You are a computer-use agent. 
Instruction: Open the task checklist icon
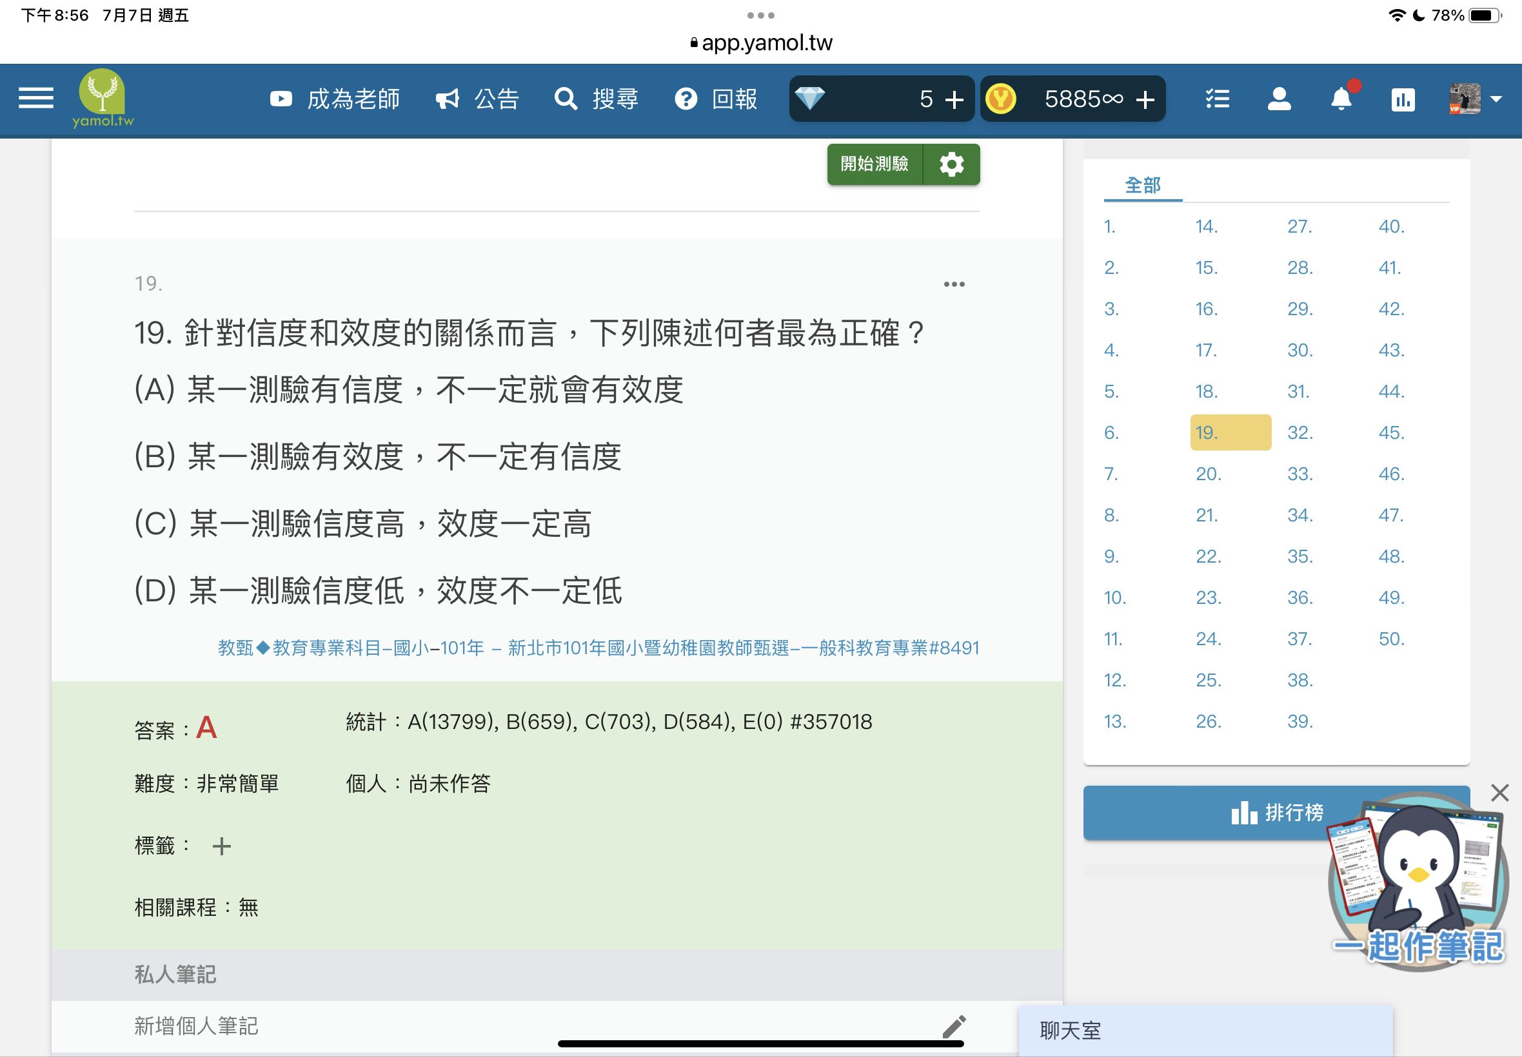pos(1217,99)
